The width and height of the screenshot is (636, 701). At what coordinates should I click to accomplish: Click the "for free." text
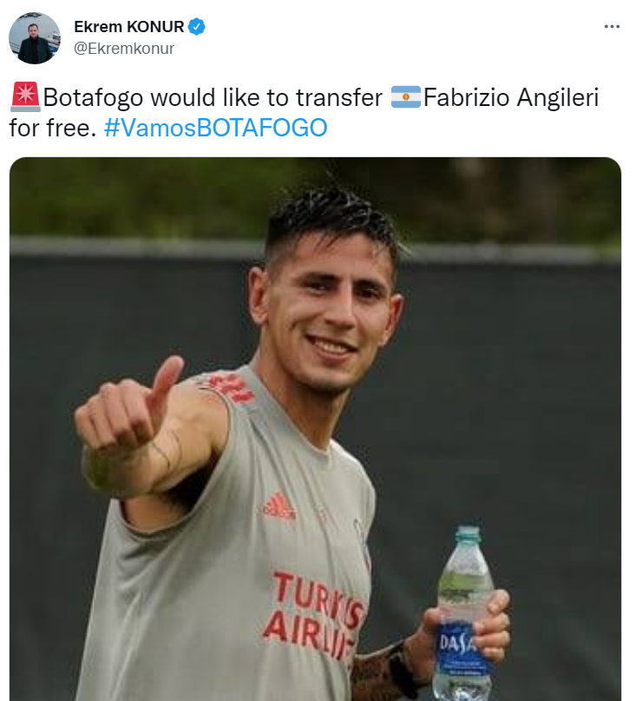click(x=53, y=128)
